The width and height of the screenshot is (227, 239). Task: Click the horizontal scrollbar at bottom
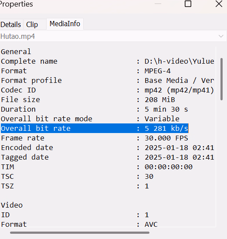80,232
